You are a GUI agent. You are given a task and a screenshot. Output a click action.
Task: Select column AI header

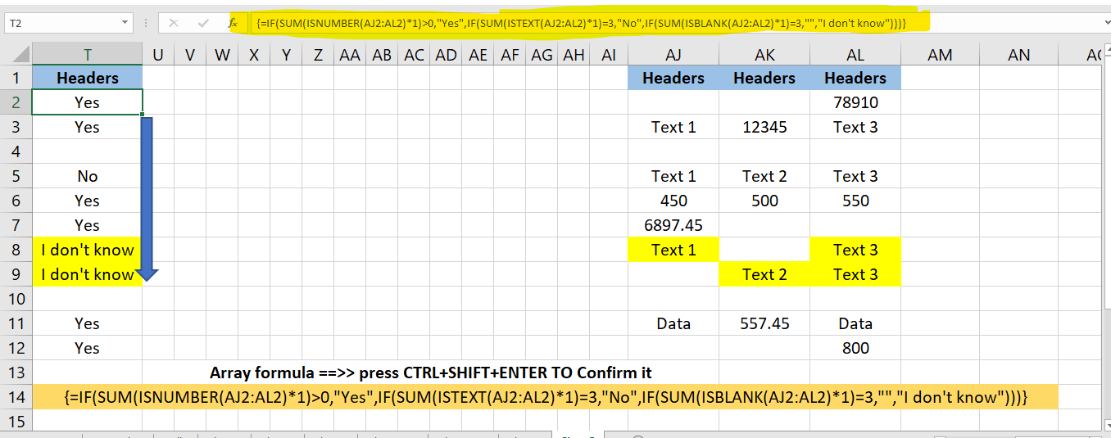tap(608, 55)
